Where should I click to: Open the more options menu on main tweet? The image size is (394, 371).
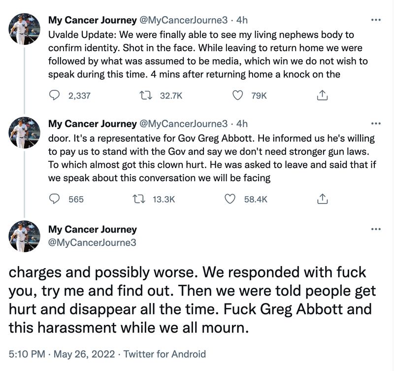376,229
